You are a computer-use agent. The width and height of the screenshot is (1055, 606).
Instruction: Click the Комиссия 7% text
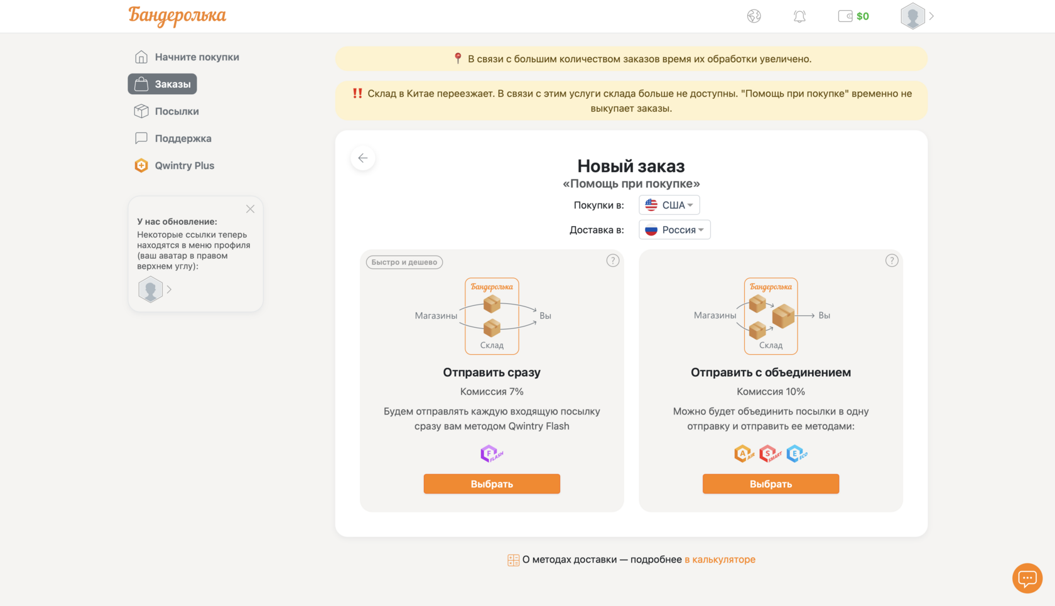(492, 392)
